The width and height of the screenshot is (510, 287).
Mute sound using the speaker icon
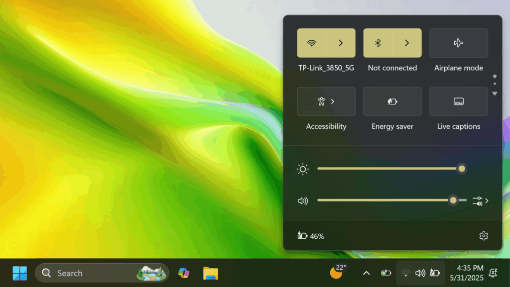click(303, 201)
